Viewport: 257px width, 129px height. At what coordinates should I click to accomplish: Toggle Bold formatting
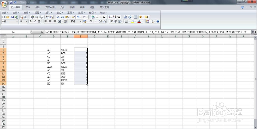(31, 21)
